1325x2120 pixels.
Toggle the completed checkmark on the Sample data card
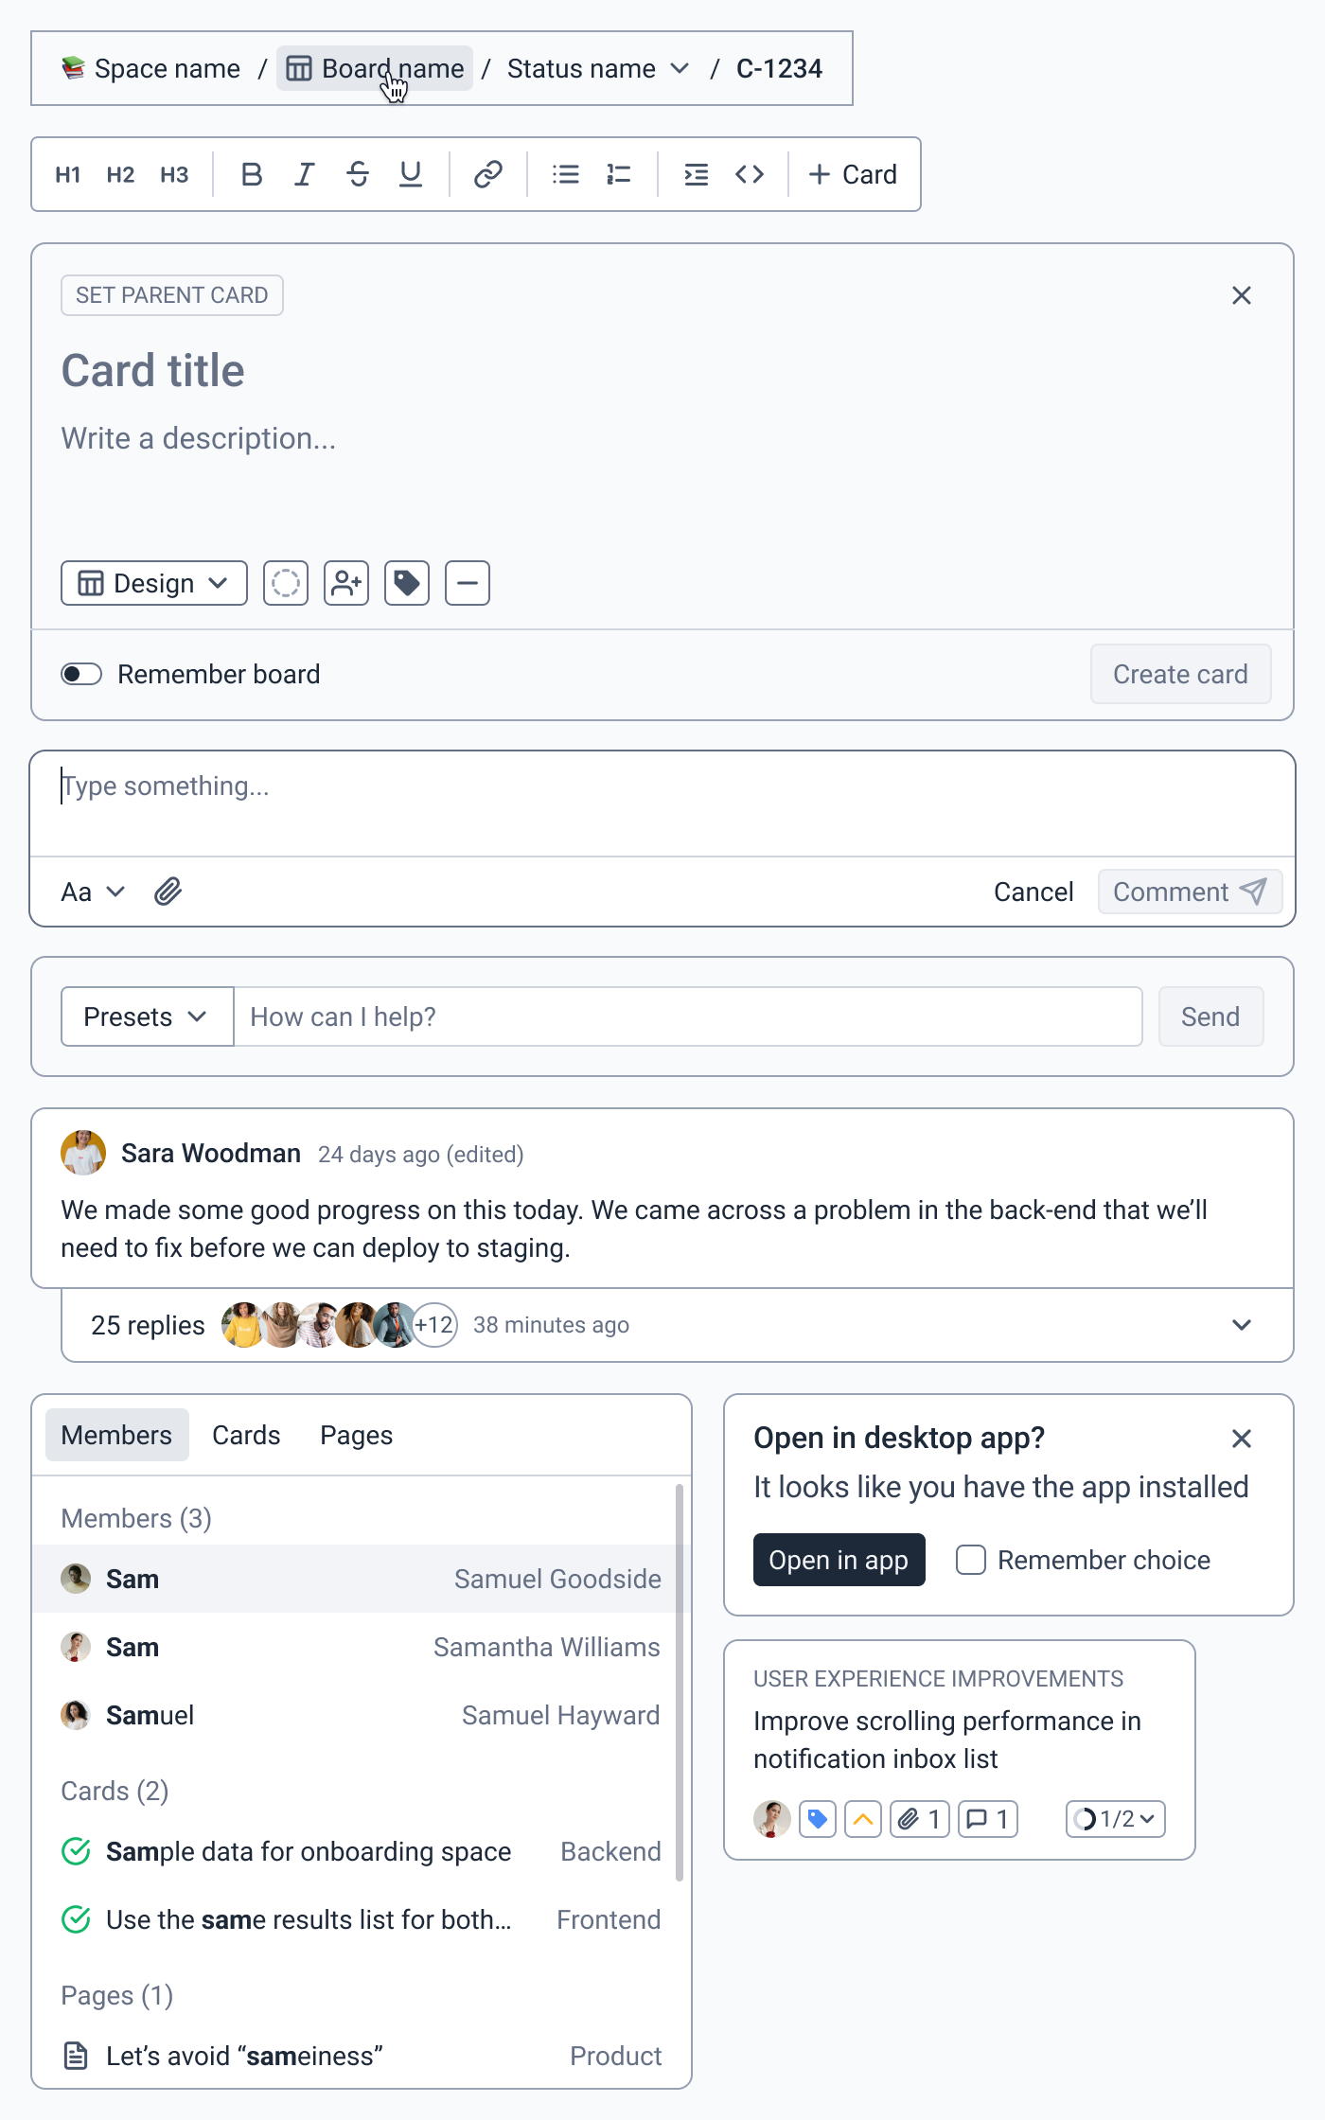tap(76, 1851)
